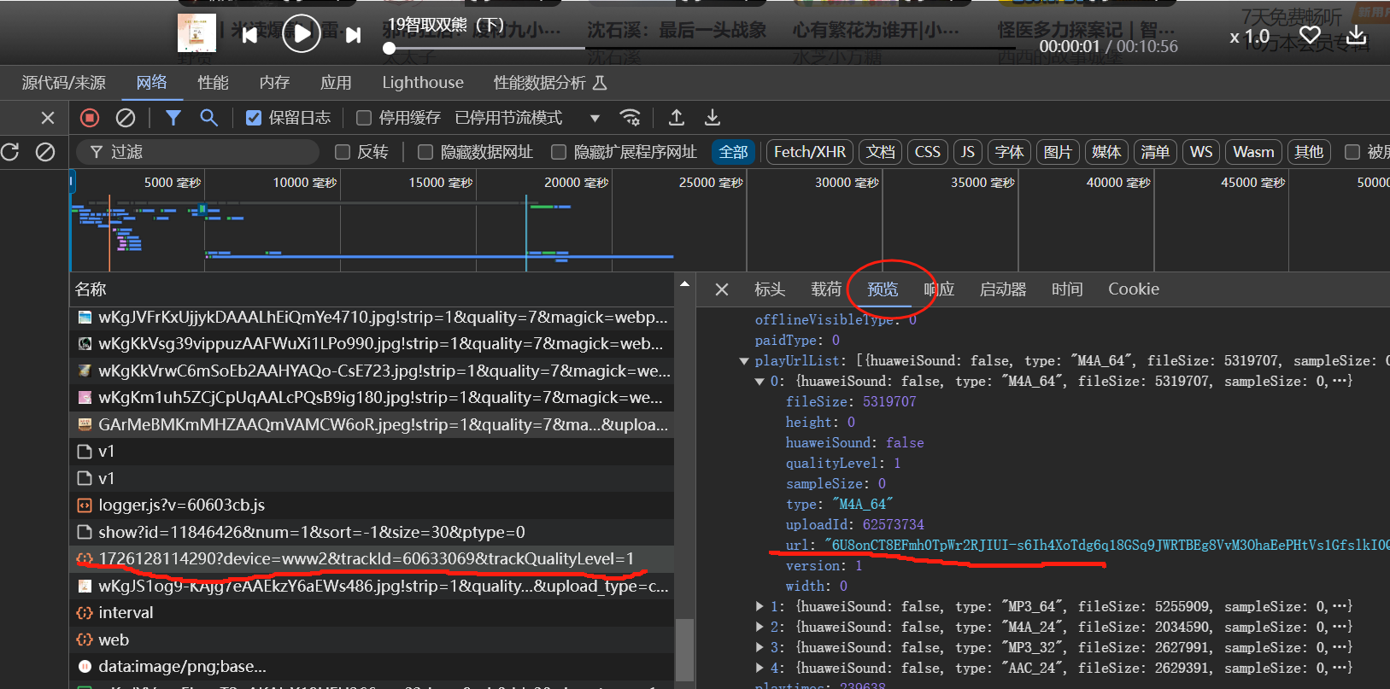The image size is (1390, 689).
Task: Click the 过滤 filter input field
Action: (214, 152)
